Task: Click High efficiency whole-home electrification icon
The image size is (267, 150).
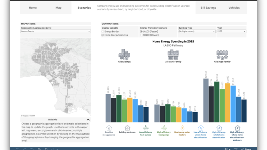Action: click(219, 128)
